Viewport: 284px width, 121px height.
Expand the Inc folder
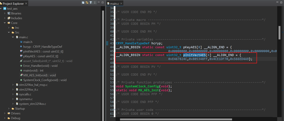point(9,28)
